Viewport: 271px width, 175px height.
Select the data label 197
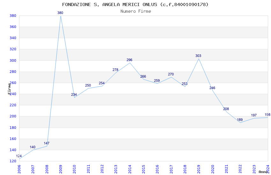(x=254, y=115)
